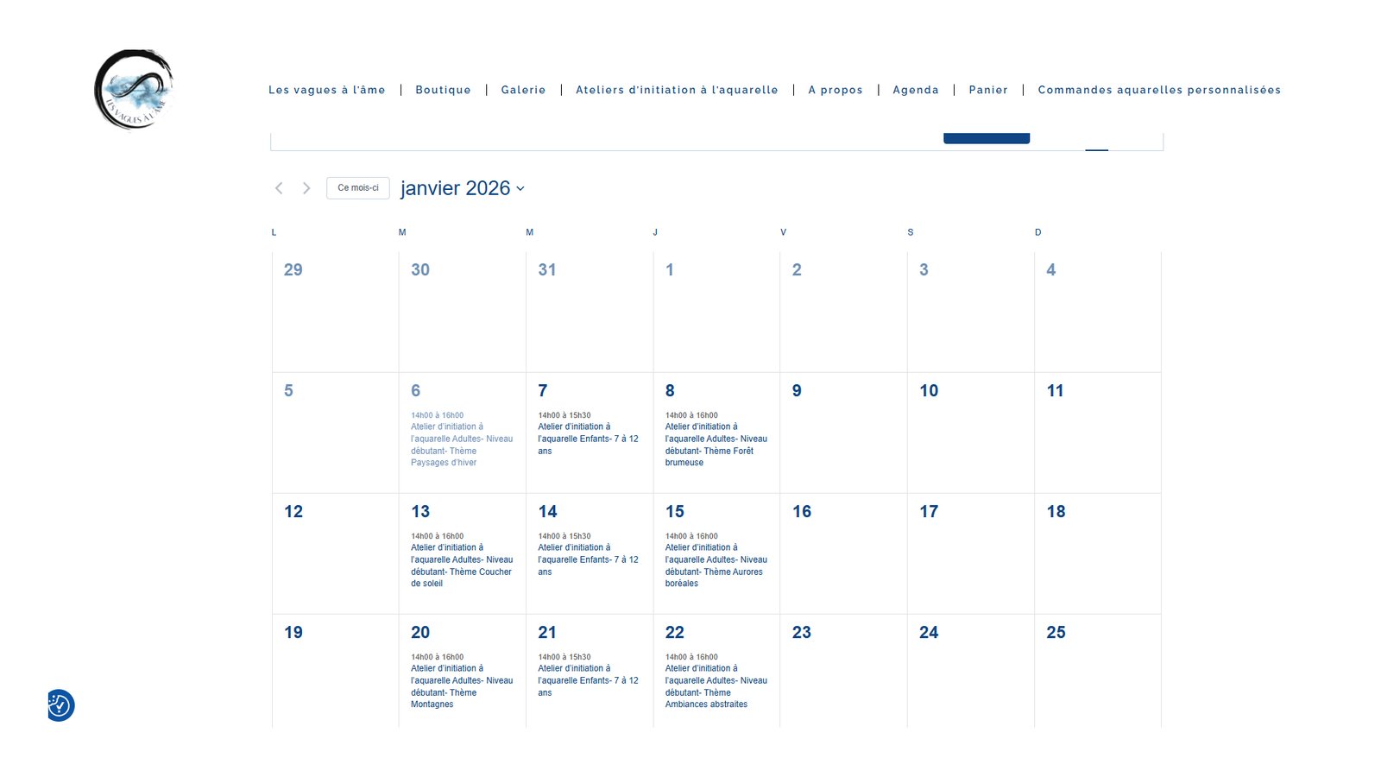Expand the janvier 2026 month picker
The width and height of the screenshot is (1381, 777).
(x=462, y=188)
